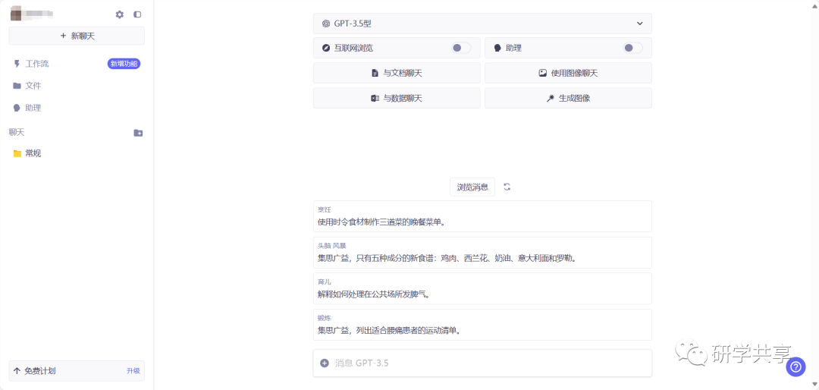
Task: Click the document icon on 与文档聊天
Action: [x=375, y=73]
